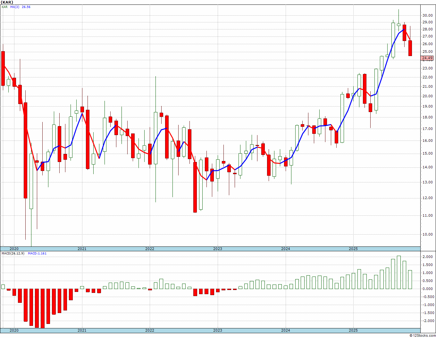Click 23.00 on the price axis
436x338 pixels.
427,68
